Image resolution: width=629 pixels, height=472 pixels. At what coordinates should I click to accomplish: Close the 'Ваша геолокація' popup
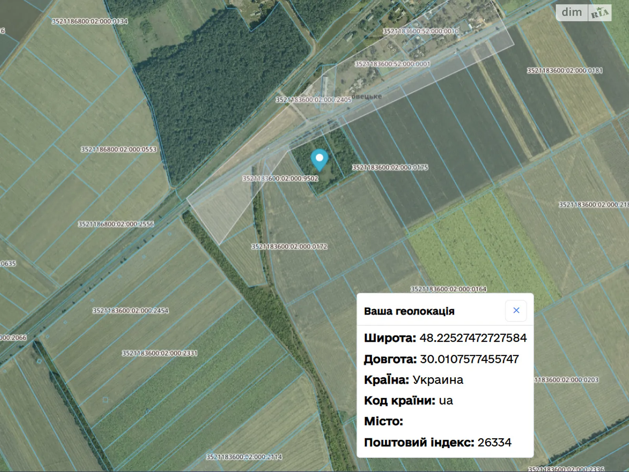pos(516,311)
